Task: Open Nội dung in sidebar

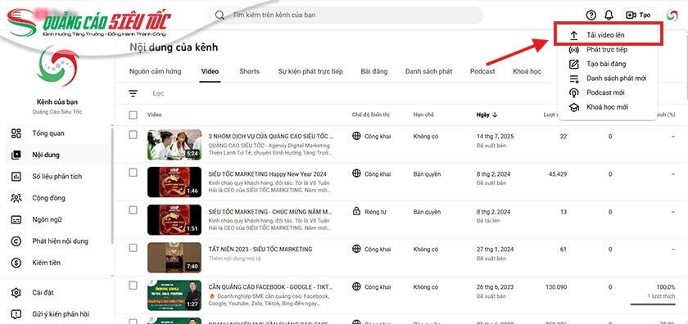Action: [x=57, y=155]
